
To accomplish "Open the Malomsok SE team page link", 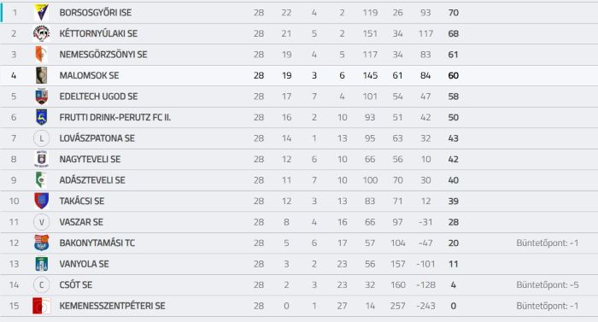I will 89,75.
